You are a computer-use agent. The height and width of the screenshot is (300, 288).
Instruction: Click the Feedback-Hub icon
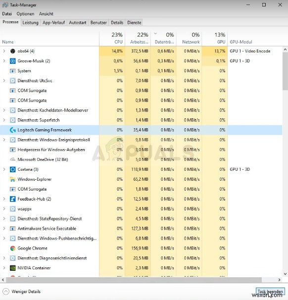point(13,199)
